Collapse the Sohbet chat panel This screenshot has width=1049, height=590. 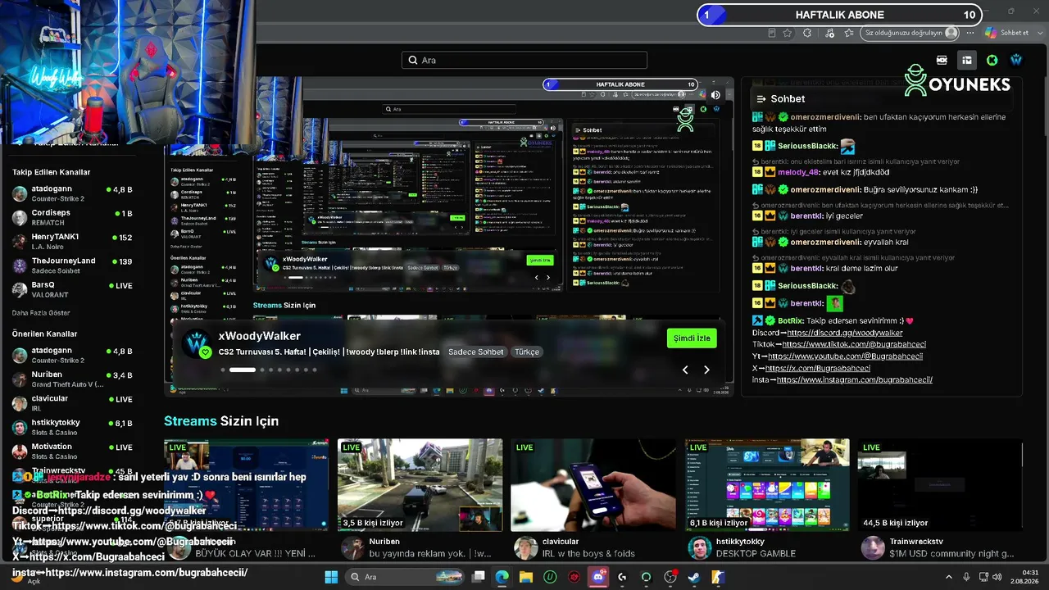(761, 99)
